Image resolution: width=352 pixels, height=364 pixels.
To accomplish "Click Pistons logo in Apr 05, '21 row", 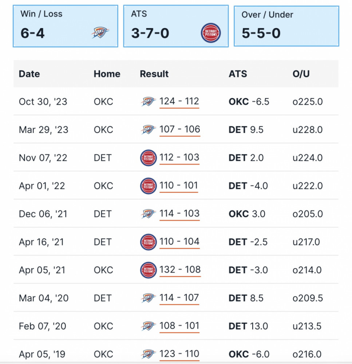I will click(x=148, y=270).
